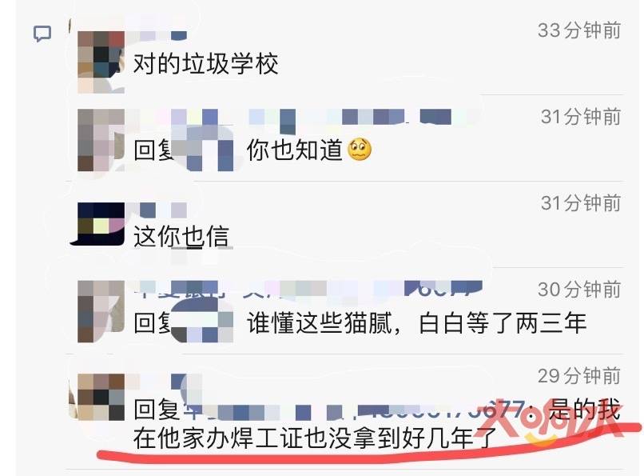Viewport: 644px width, 476px height.
Task: Tap the '29分钟前' timestamp
Action: [x=579, y=376]
